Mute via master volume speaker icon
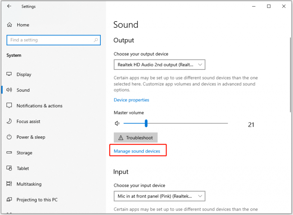The height and width of the screenshot is (215, 293). pos(117,123)
